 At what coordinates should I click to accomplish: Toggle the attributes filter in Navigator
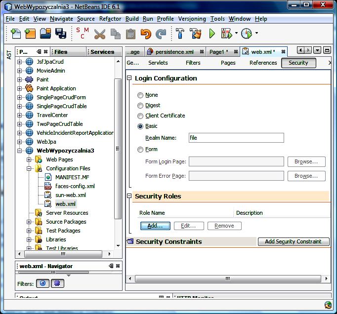(43, 283)
